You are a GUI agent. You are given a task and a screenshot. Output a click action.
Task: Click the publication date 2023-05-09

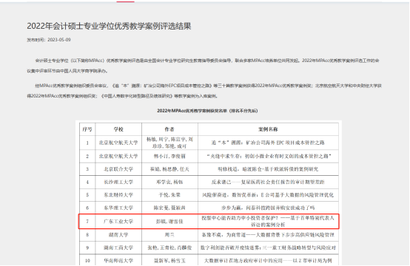click(x=59, y=40)
